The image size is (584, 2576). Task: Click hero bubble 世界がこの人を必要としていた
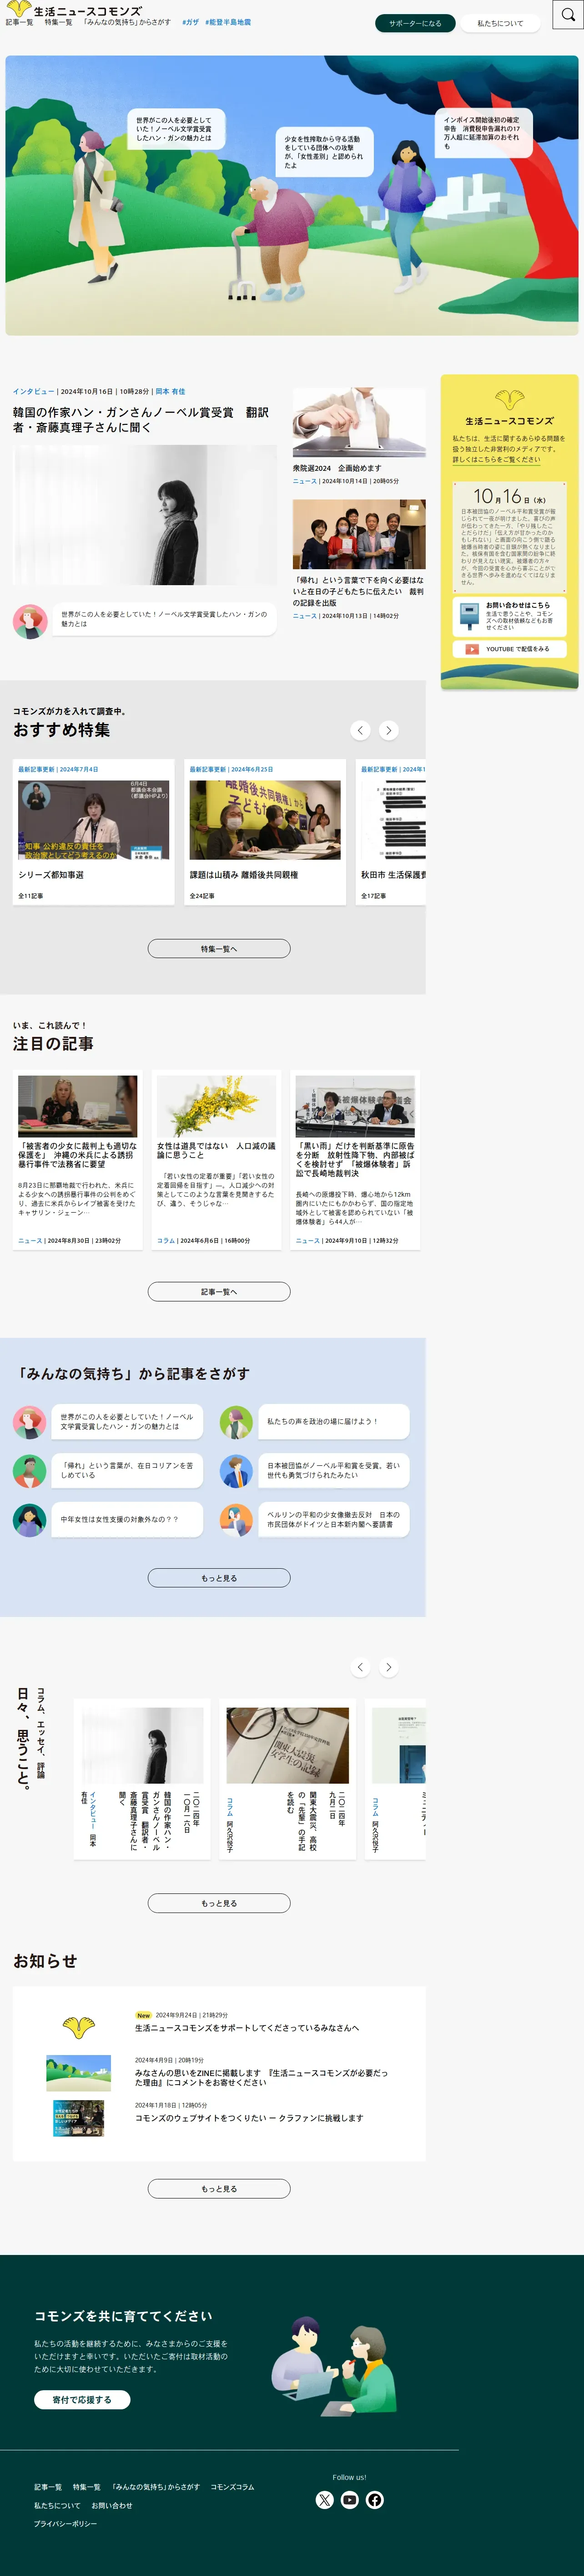(x=176, y=129)
